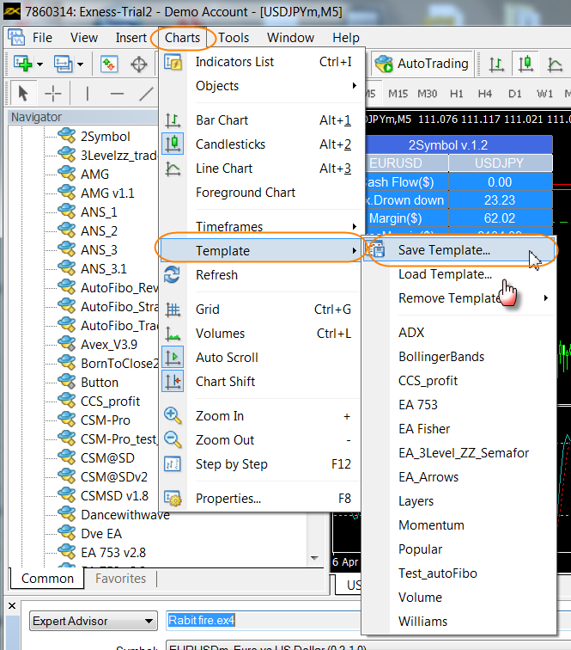Switch to the Favorites tab in Navigator
Screen dimensions: 571x650
120,579
